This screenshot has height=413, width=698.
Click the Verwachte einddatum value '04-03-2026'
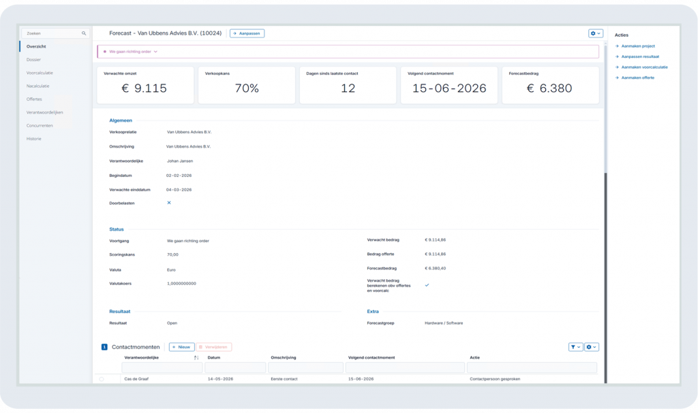[x=179, y=190]
